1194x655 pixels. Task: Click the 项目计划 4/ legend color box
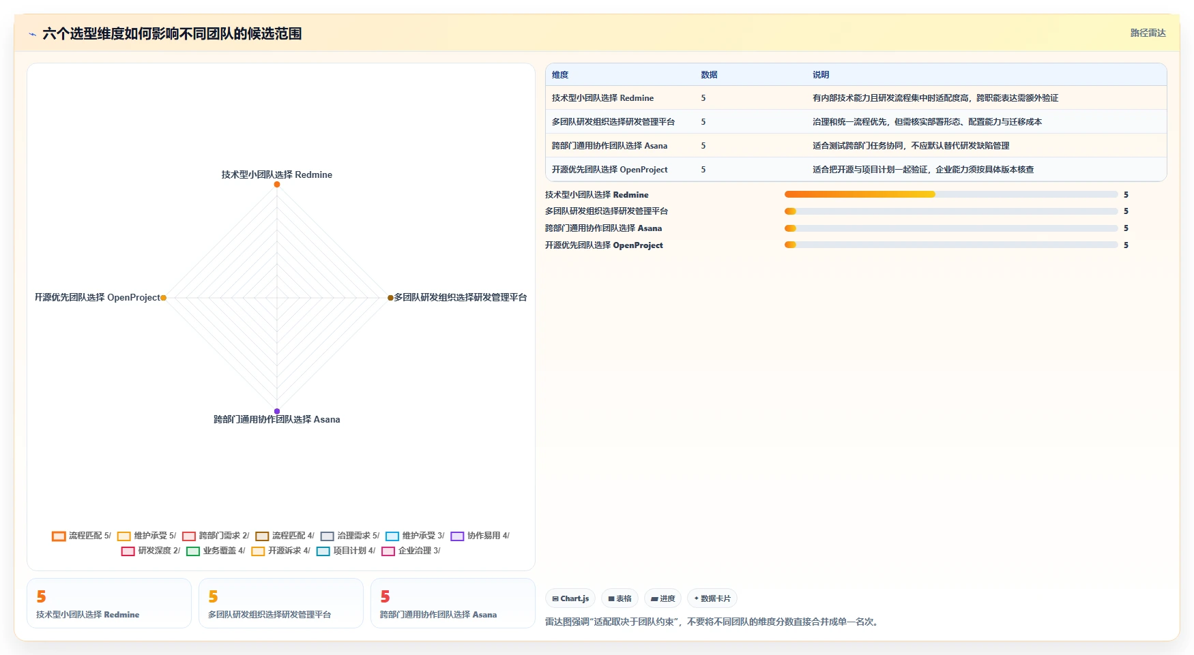(x=323, y=551)
